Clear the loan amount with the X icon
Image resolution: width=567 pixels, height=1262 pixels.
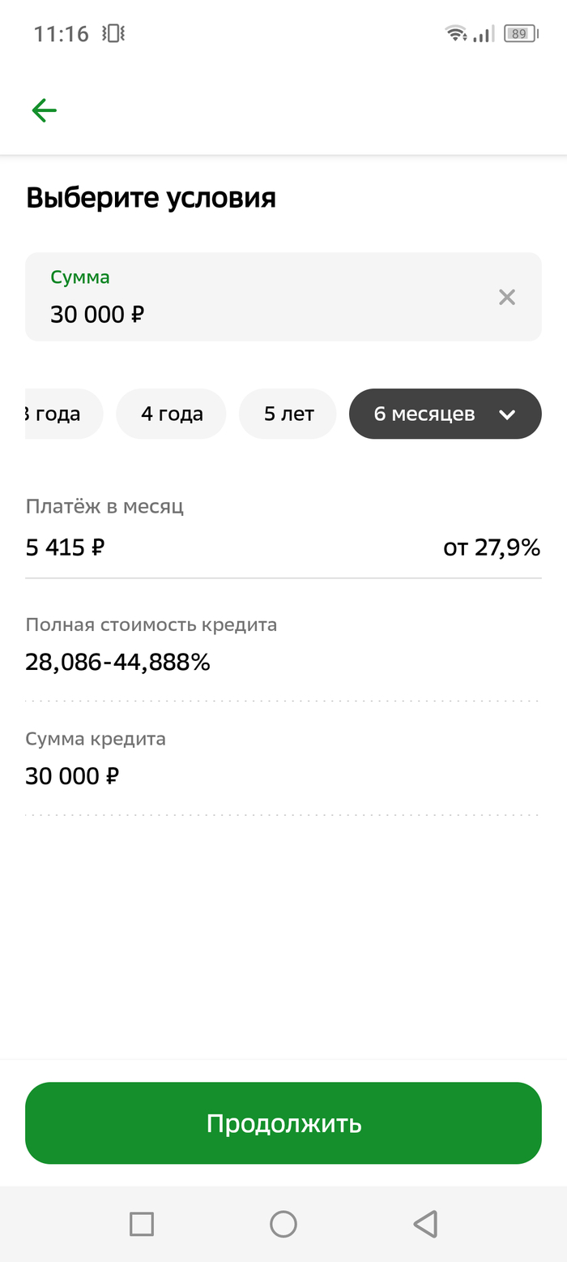(507, 297)
